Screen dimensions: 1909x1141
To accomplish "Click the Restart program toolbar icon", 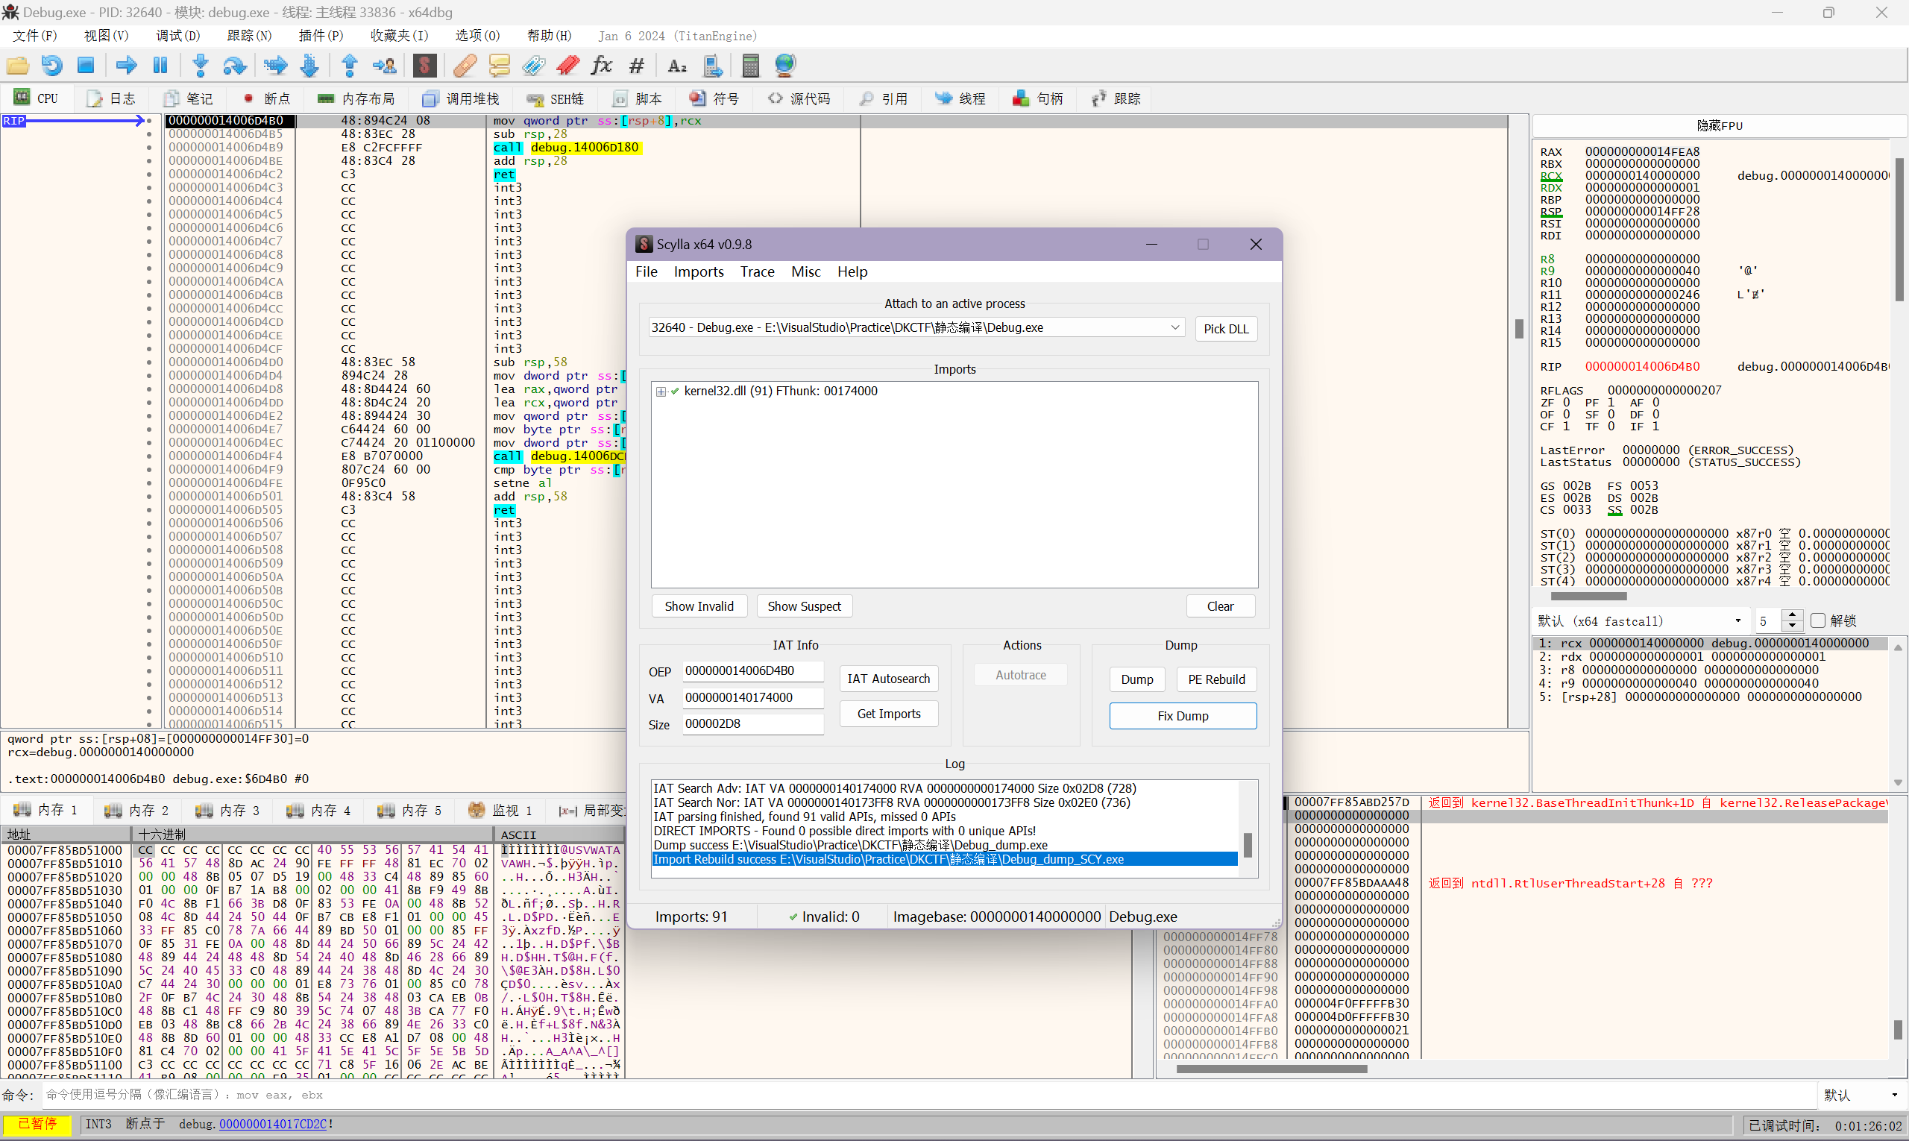I will [51, 66].
